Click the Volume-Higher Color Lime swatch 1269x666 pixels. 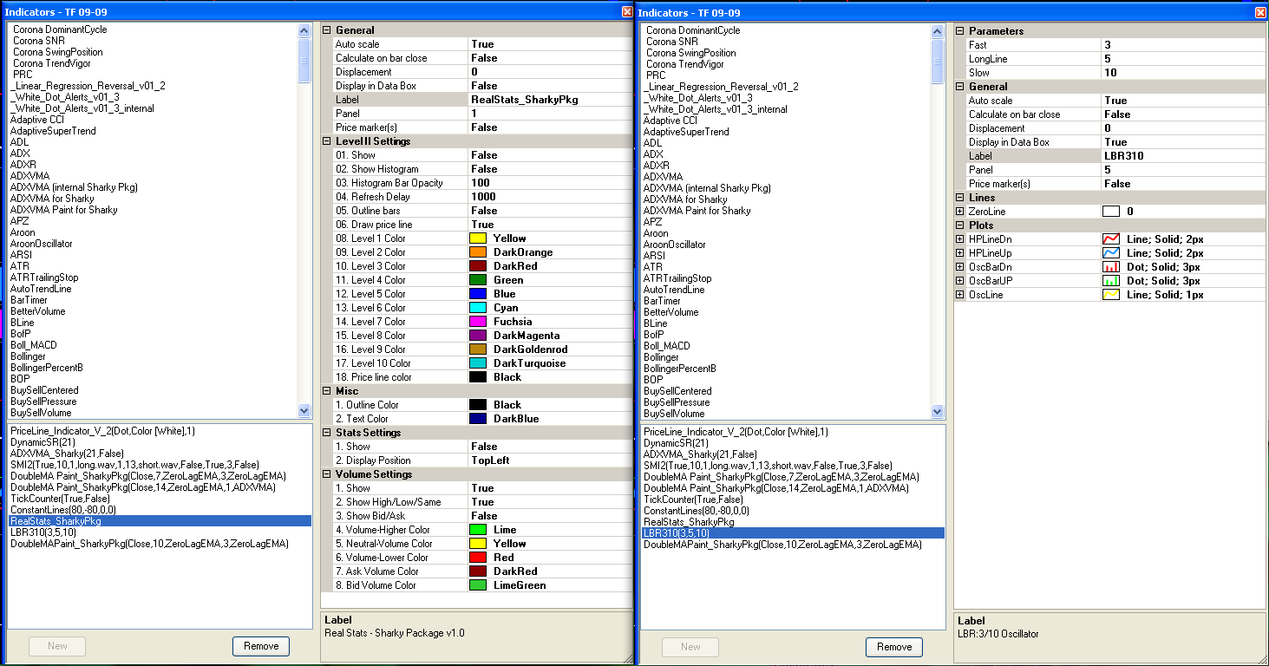tap(478, 530)
